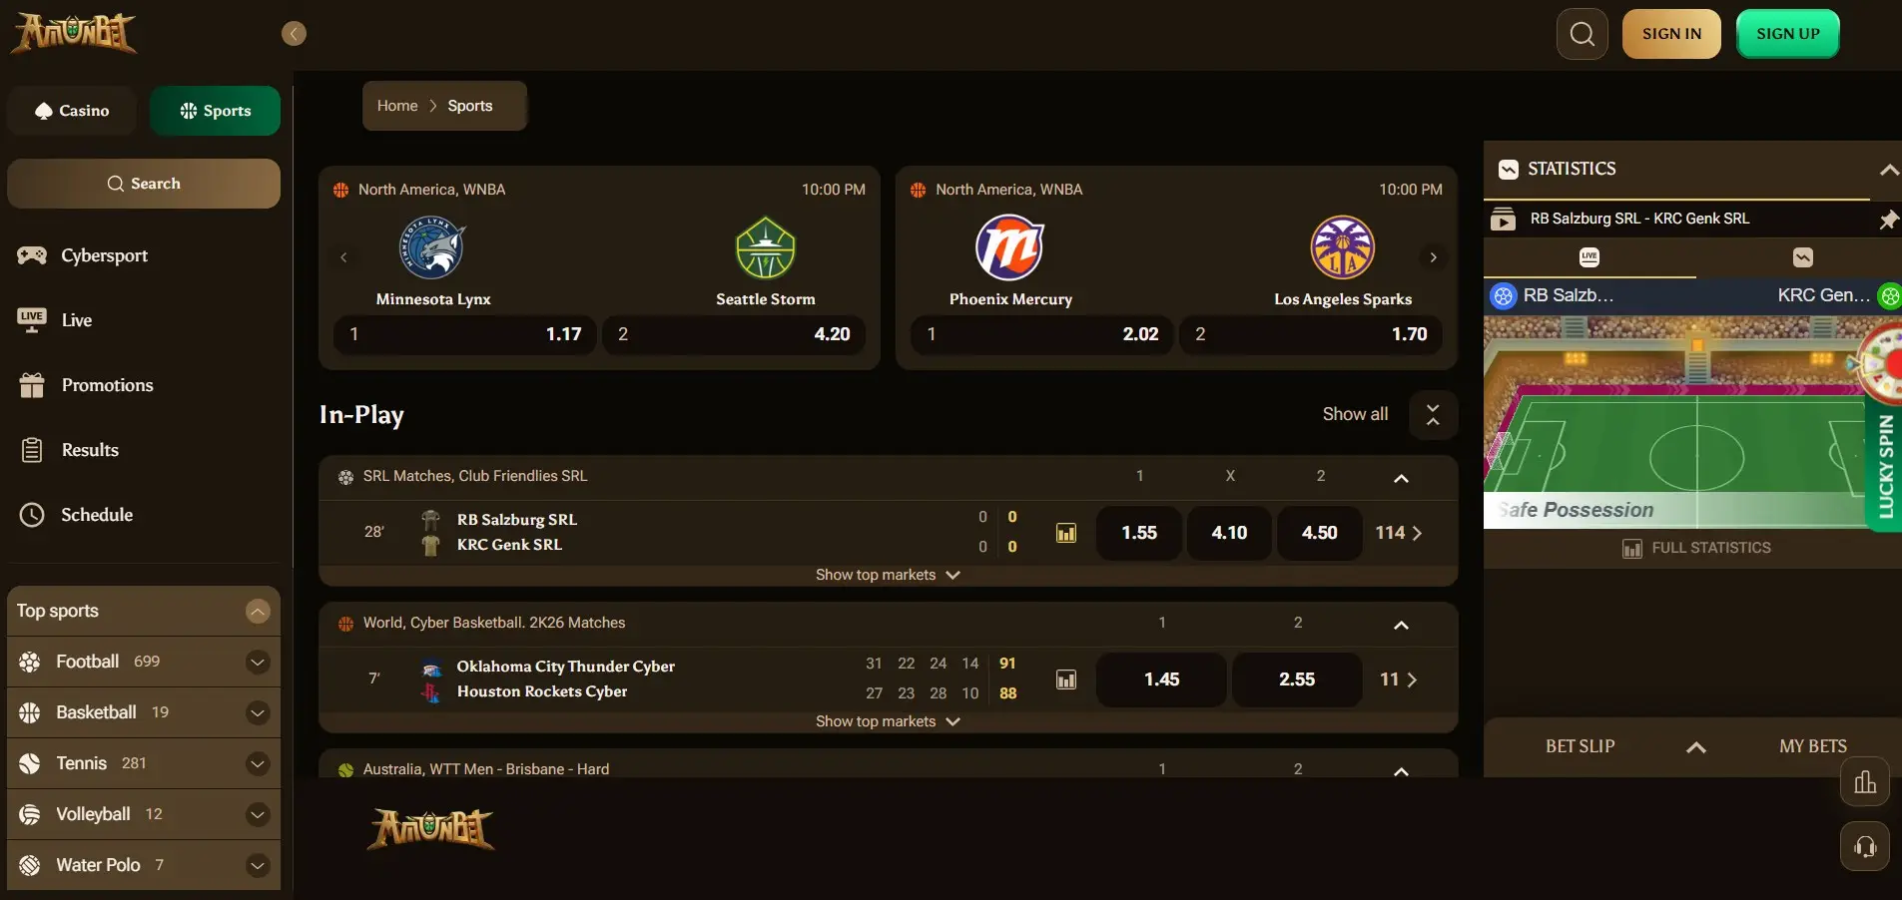Show the previous featured match
Image resolution: width=1902 pixels, height=900 pixels.
pos(343,257)
